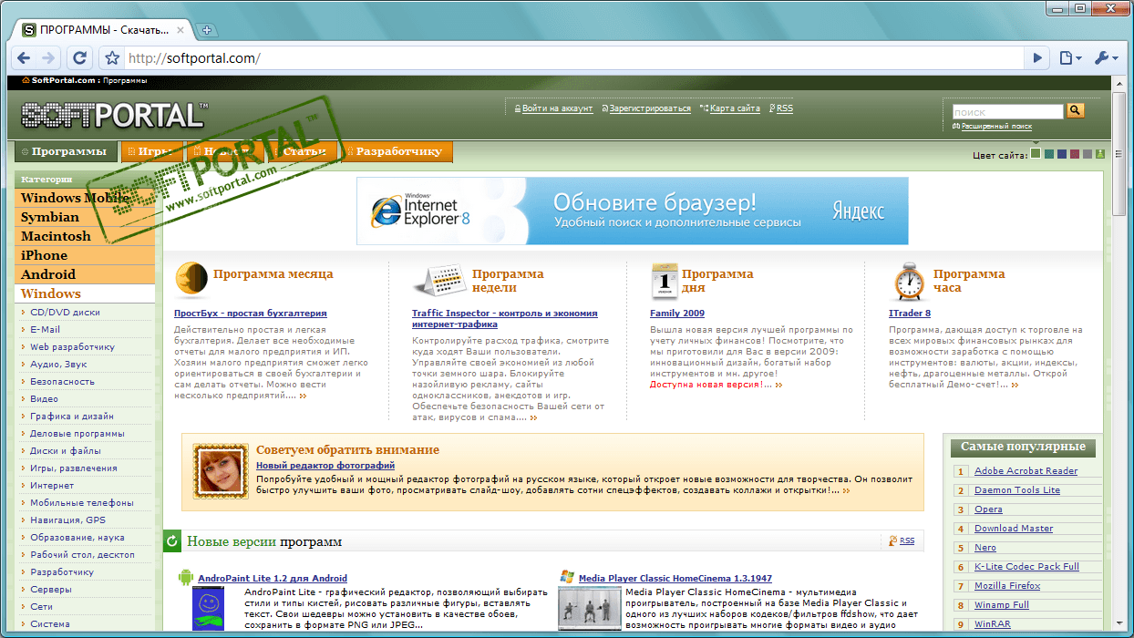This screenshot has width=1134, height=638.
Task: Open the wrench settings menu dropdown
Action: pos(1105,58)
